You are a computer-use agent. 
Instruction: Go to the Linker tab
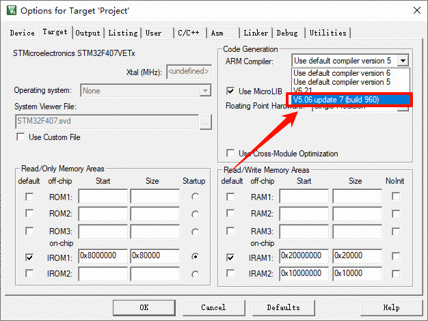[x=255, y=33]
